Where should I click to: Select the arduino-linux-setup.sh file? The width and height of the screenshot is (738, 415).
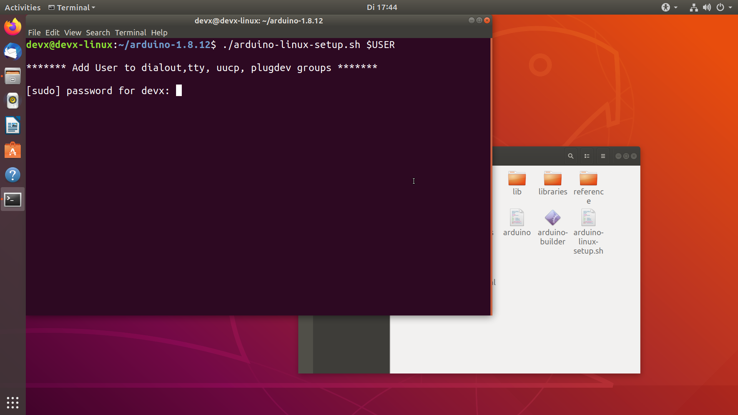point(588,232)
